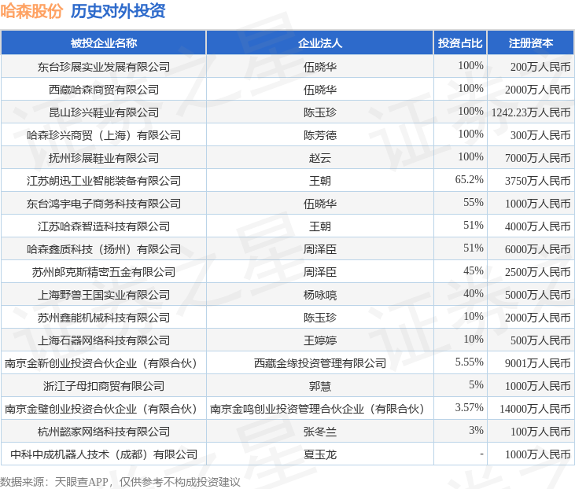This screenshot has height=489, width=575.
Task: Click the 投资占比 column header
Action: point(460,43)
